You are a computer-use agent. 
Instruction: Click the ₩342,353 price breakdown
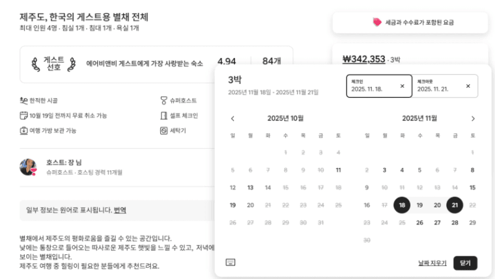(363, 59)
